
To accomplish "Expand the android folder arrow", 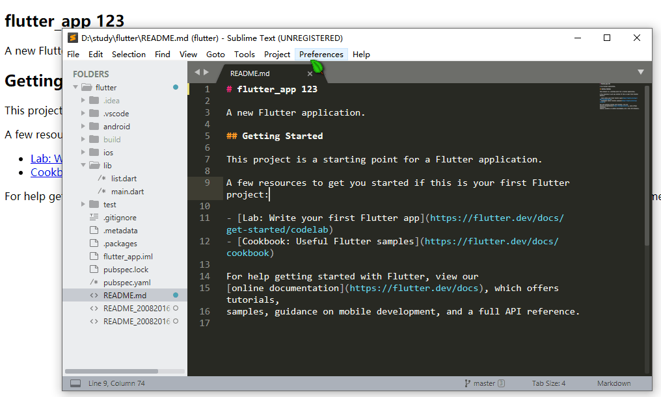I will (x=83, y=126).
